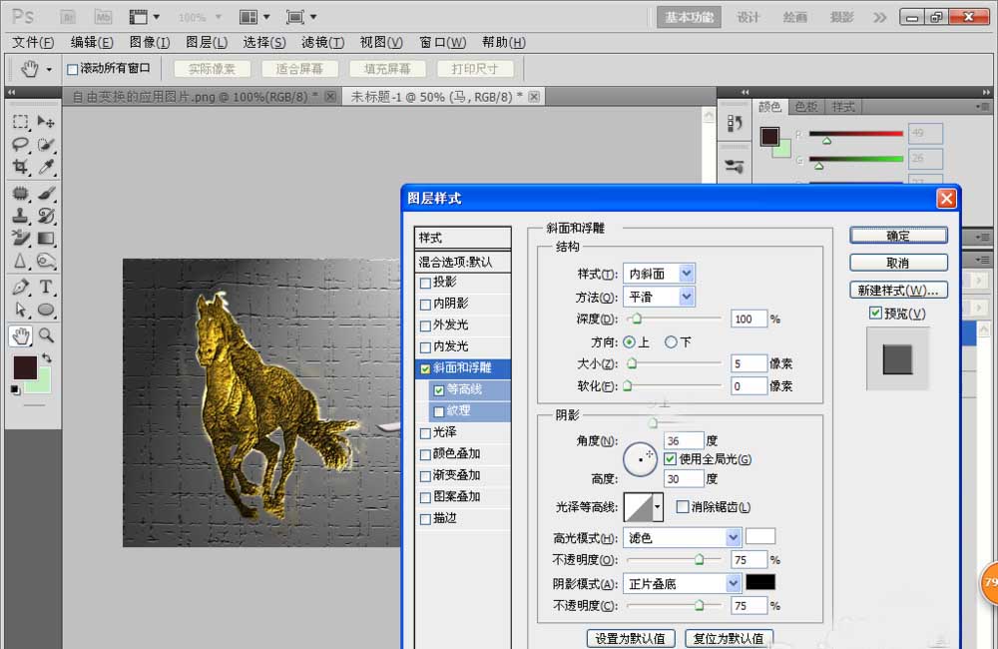
Task: Click the 新建样式 button
Action: tap(897, 290)
